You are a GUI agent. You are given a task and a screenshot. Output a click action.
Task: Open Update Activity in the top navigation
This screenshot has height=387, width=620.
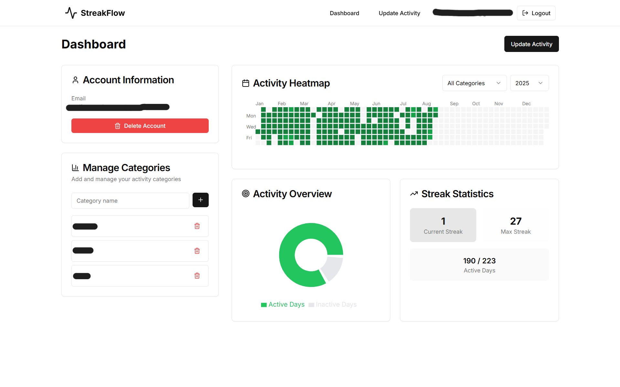[x=399, y=13]
